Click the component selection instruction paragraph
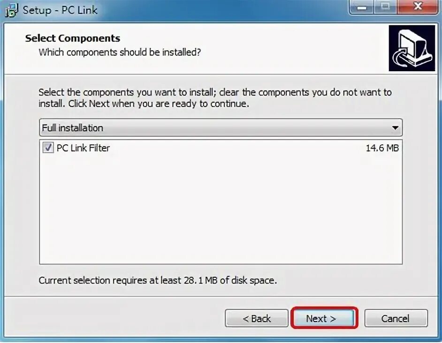This screenshot has height=343, width=442. click(x=215, y=98)
